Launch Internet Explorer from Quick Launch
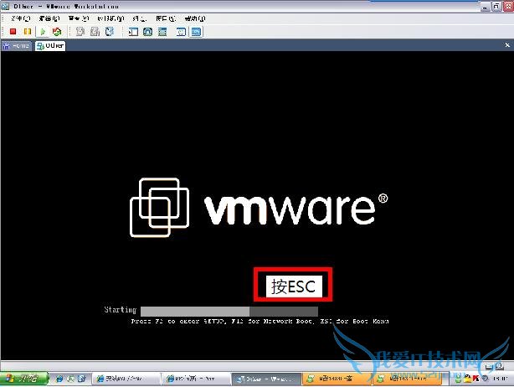Image resolution: width=514 pixels, height=387 pixels. tap(59, 379)
